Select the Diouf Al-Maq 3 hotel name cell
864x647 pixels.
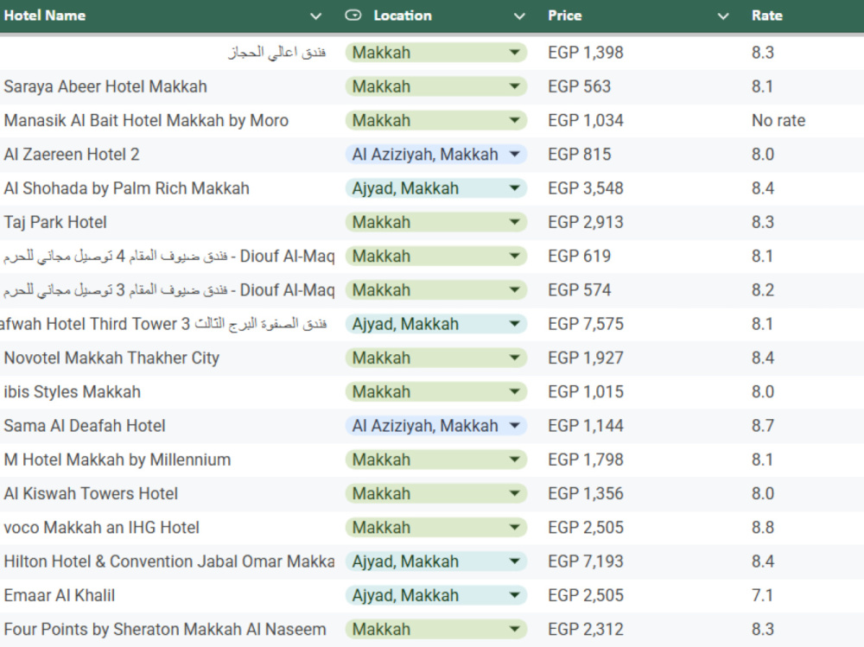point(169,290)
